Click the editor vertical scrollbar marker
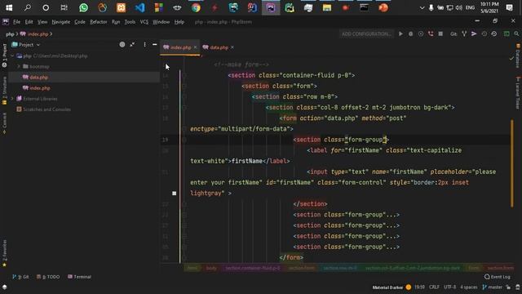Screen dimensions: 522x294 pyautogui.click(x=512, y=163)
